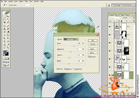Viewport: 139px width, 98px height.
Task: Click Cancel in Selective Color dialog
Action: 93,44
